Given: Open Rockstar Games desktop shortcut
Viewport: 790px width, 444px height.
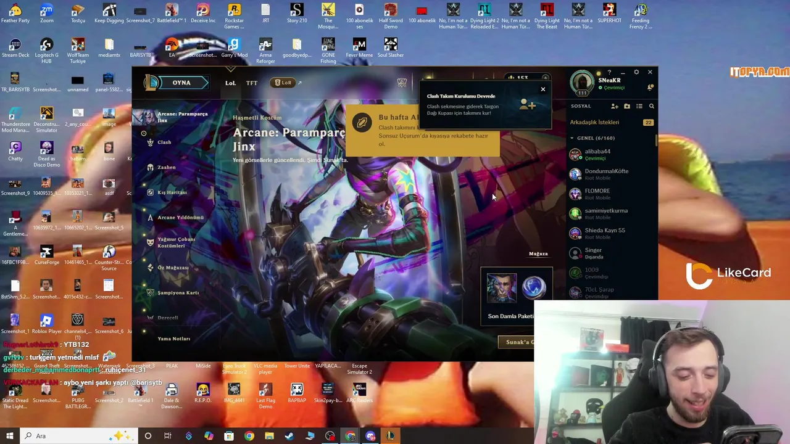Looking at the screenshot, I should click(234, 17).
